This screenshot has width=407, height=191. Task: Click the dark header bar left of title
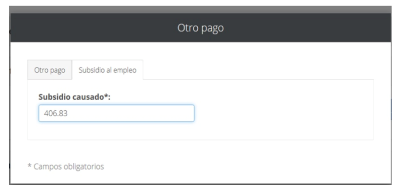87,28
